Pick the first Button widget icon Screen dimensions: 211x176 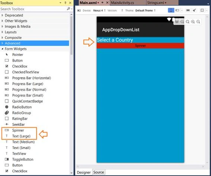(x=7, y=60)
